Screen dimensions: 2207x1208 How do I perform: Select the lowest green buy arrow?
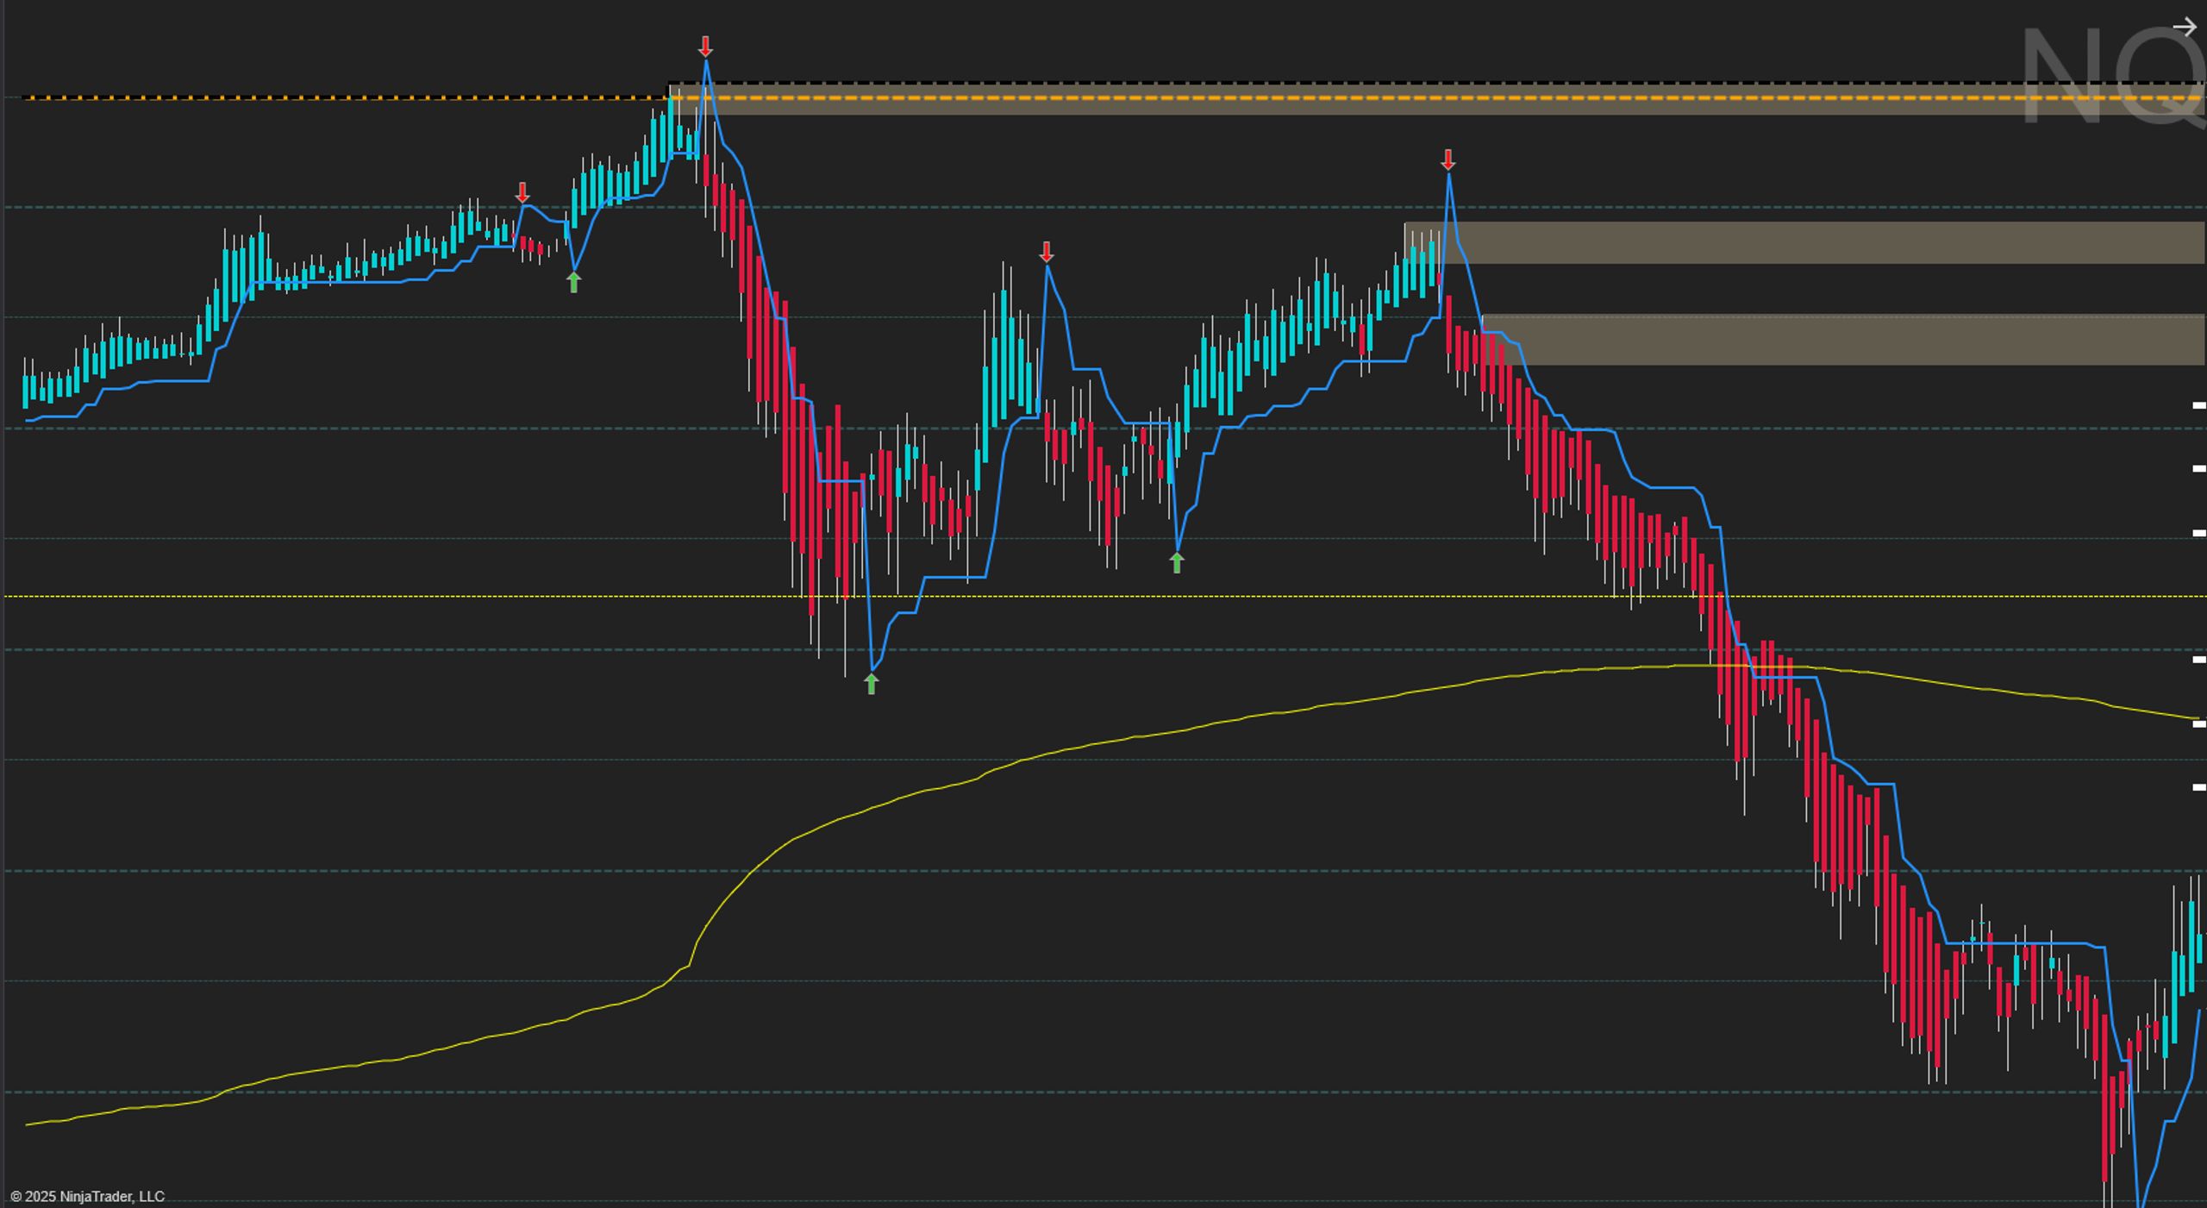tap(872, 684)
